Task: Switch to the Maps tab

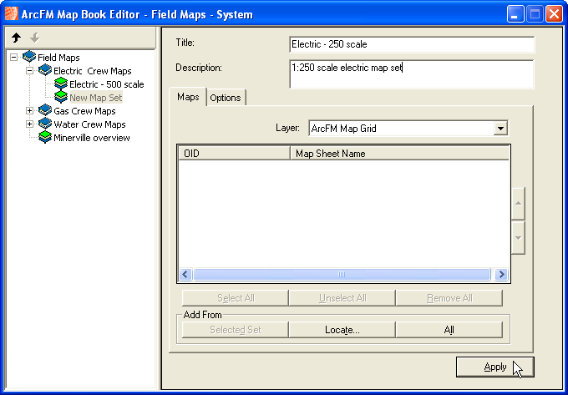Action: point(188,97)
